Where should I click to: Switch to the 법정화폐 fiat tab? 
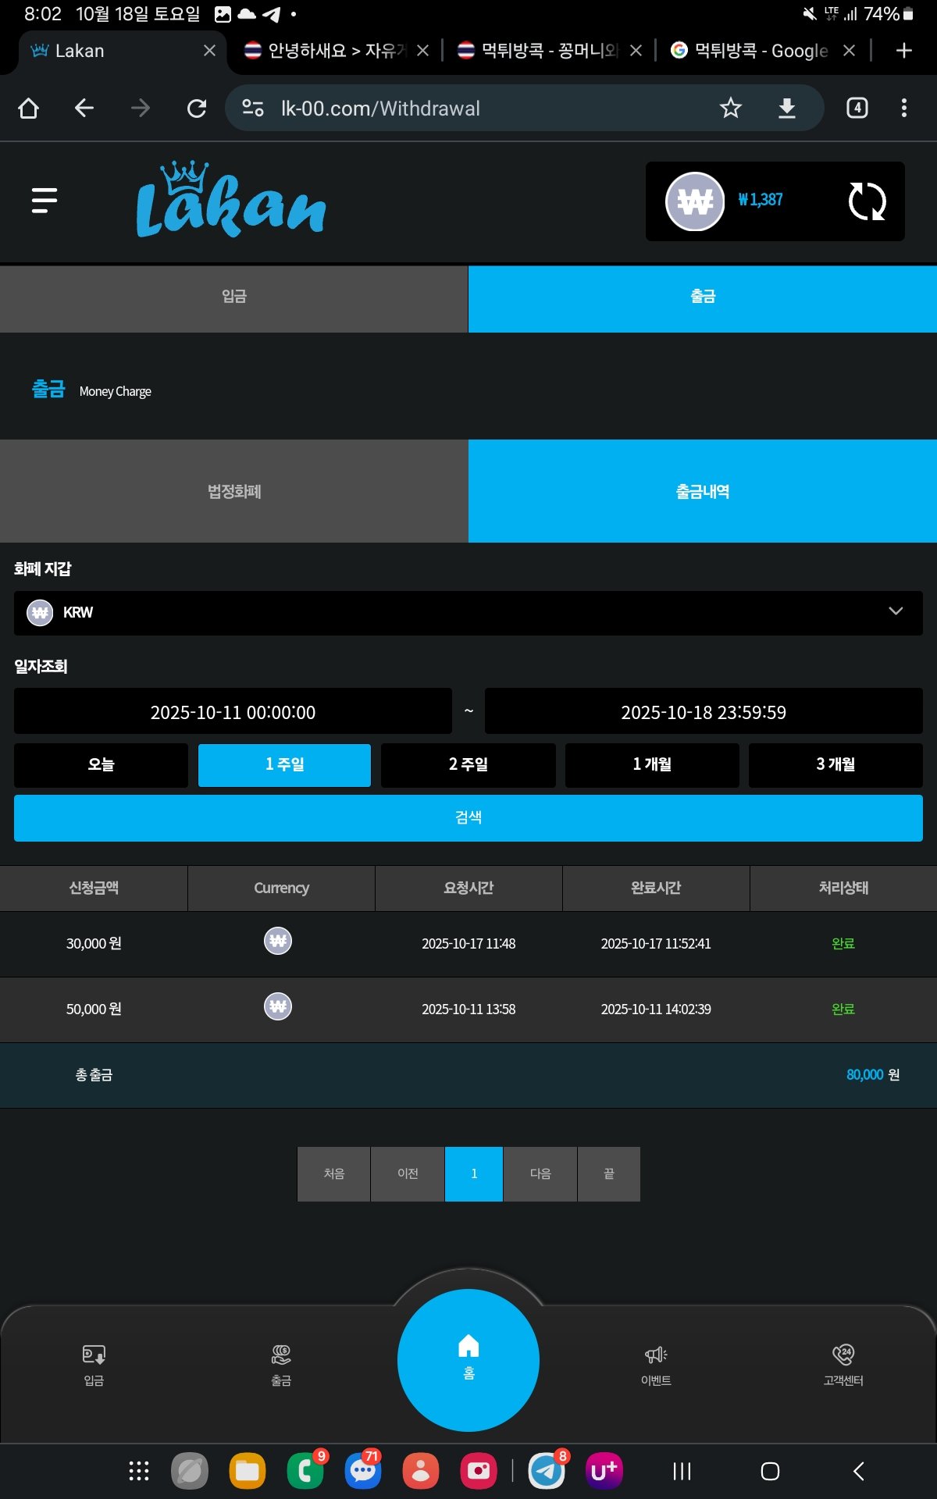233,491
